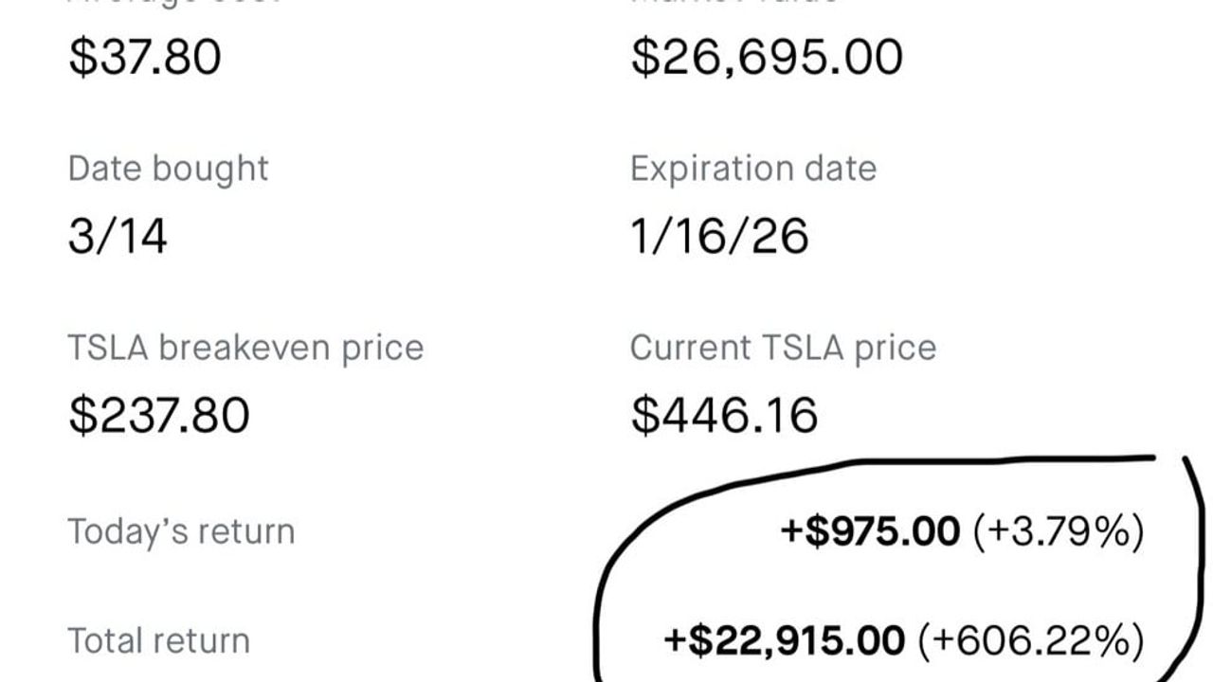This screenshot has height=682, width=1213.
Task: Click the Today's return label
Action: coord(181,531)
